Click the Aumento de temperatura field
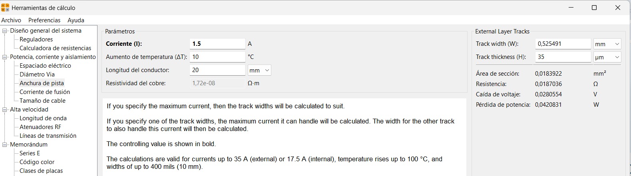Screen dimensions: 631x176 [217, 57]
